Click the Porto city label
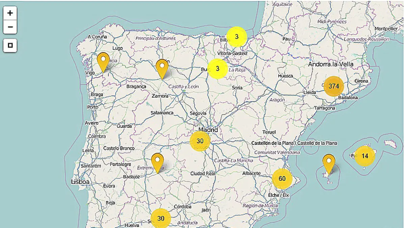This screenshot has height=228, width=405. pyautogui.click(x=92, y=107)
